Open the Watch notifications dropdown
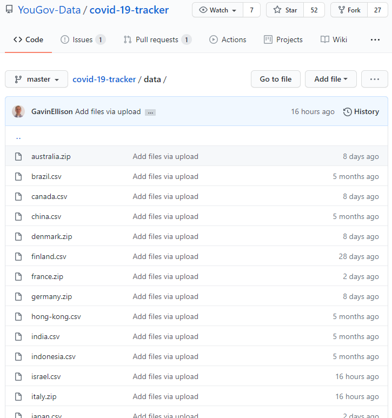The height and width of the screenshot is (418, 392). [x=218, y=10]
